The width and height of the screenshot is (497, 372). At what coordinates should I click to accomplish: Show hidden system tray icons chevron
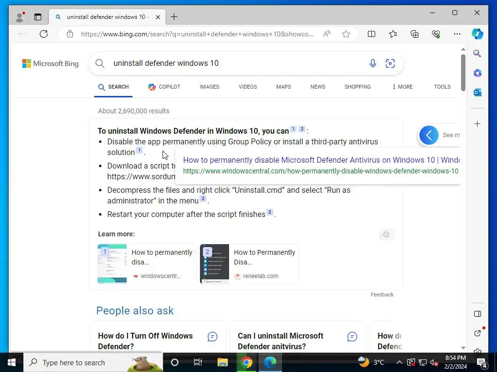coord(399,362)
